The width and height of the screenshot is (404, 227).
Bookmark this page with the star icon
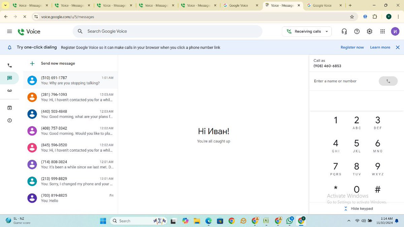[352, 16]
